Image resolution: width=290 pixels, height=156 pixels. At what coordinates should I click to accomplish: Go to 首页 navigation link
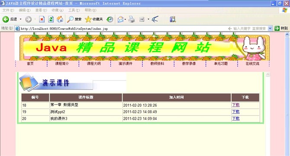click(30, 64)
